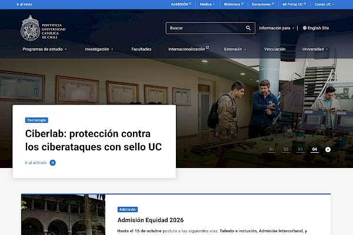Click the Admisión Equidad campus thumbnail

[63, 214]
